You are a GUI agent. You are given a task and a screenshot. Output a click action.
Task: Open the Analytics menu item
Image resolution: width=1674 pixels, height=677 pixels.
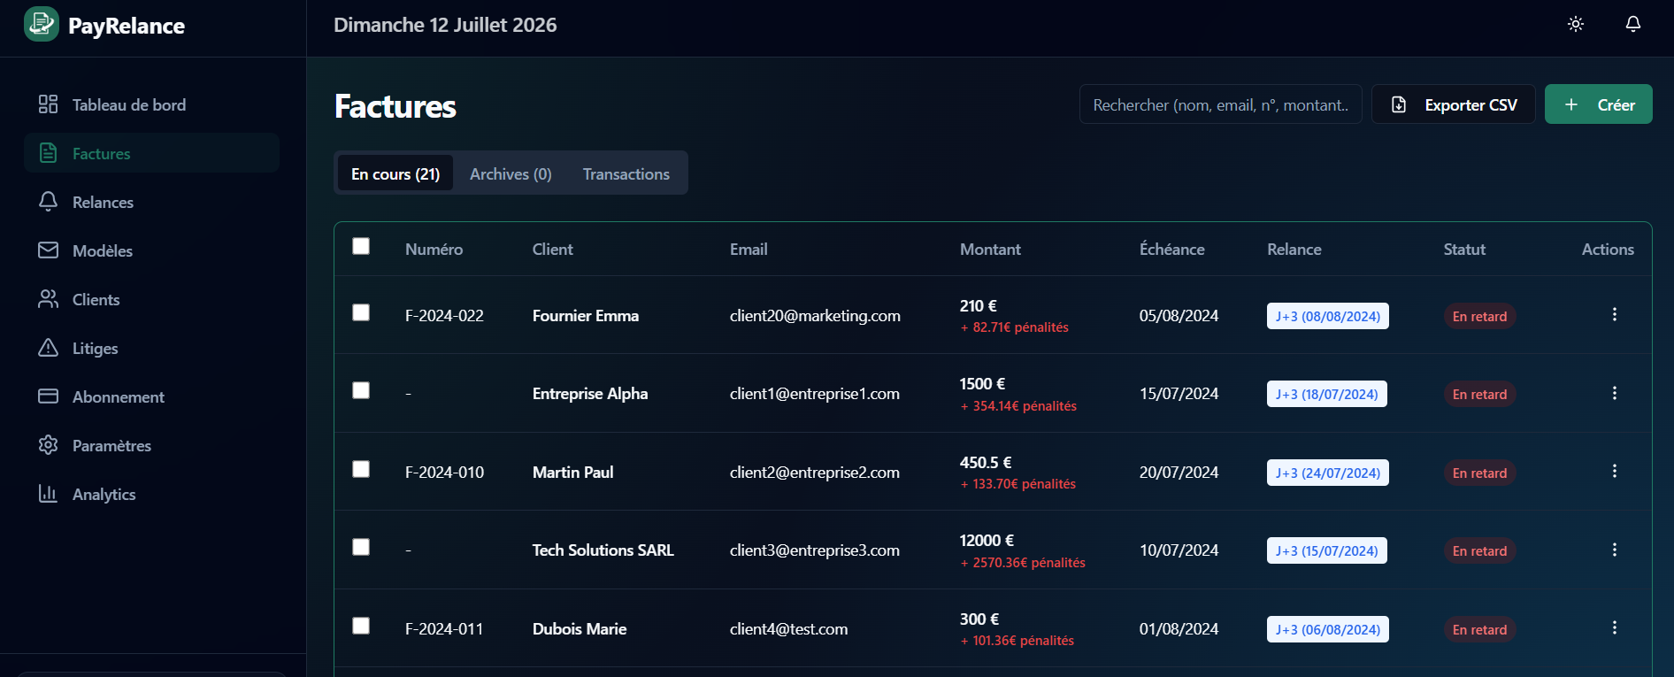click(152, 494)
